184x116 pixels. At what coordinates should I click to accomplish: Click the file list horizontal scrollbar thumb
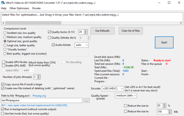[x=33, y=23]
